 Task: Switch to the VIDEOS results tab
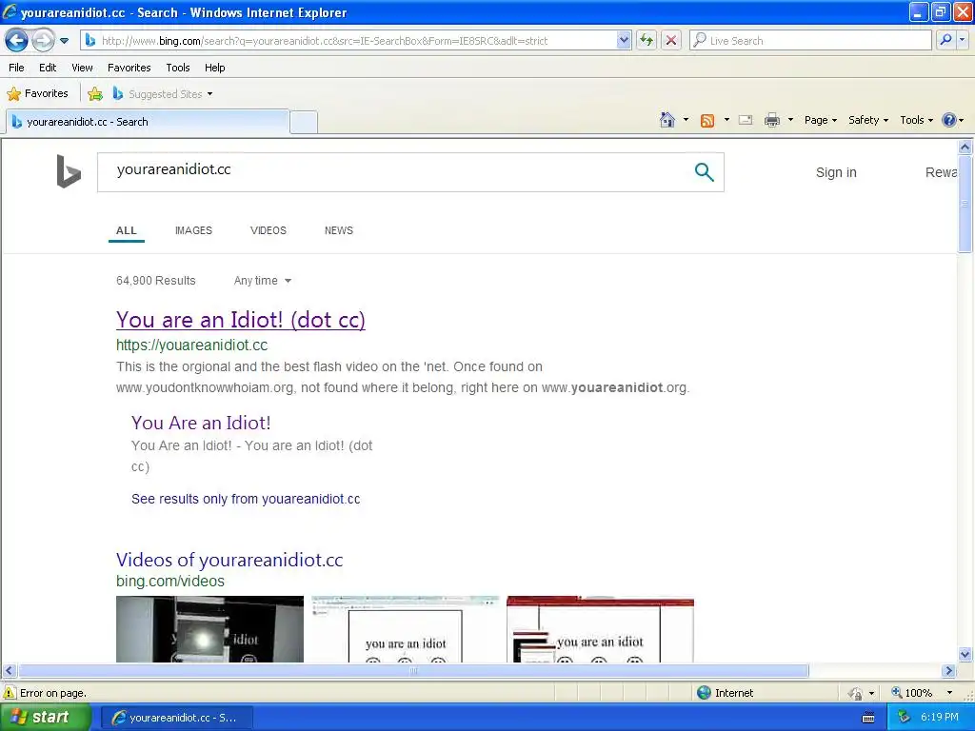(268, 230)
